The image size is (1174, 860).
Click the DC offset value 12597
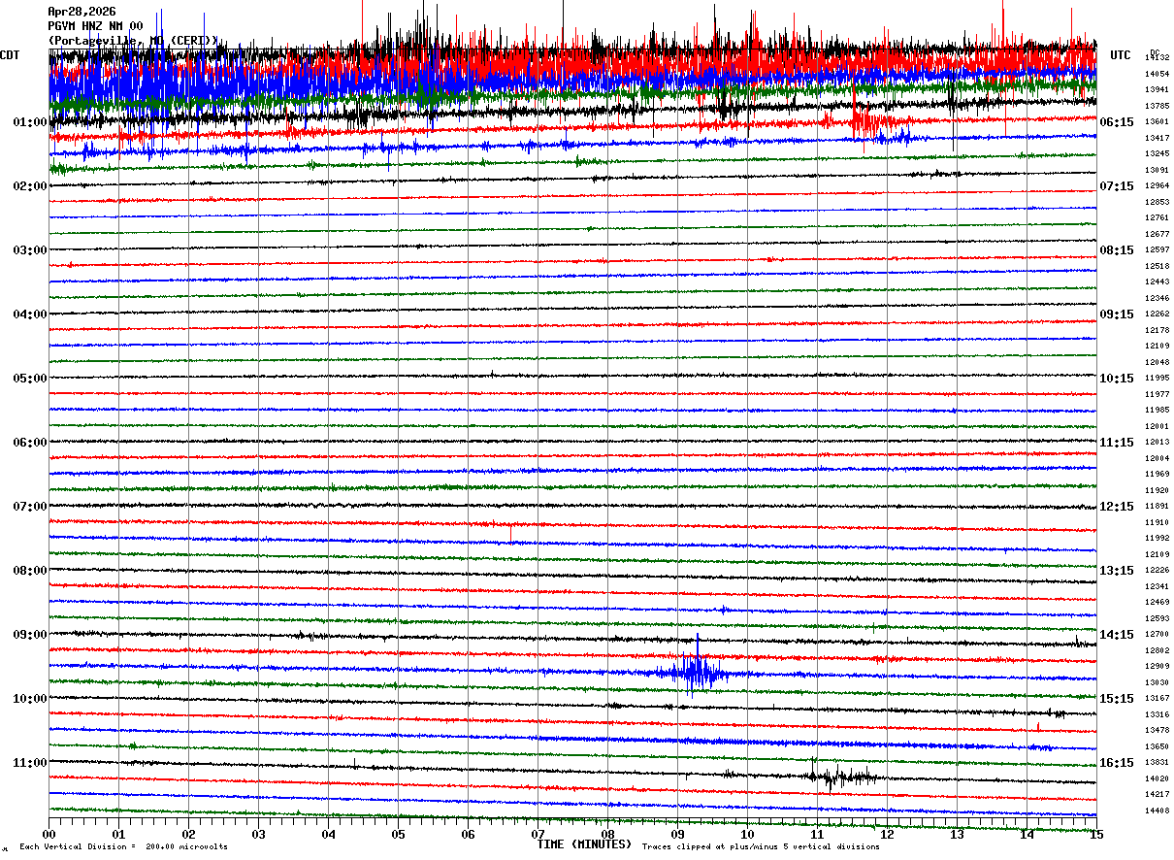(x=1157, y=250)
